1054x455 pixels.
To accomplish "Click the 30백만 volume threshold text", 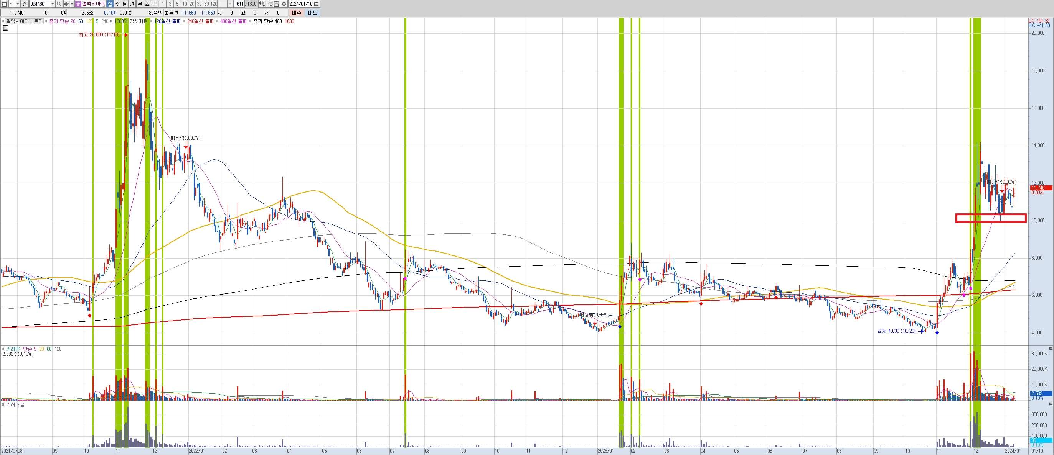I will click(155, 13).
